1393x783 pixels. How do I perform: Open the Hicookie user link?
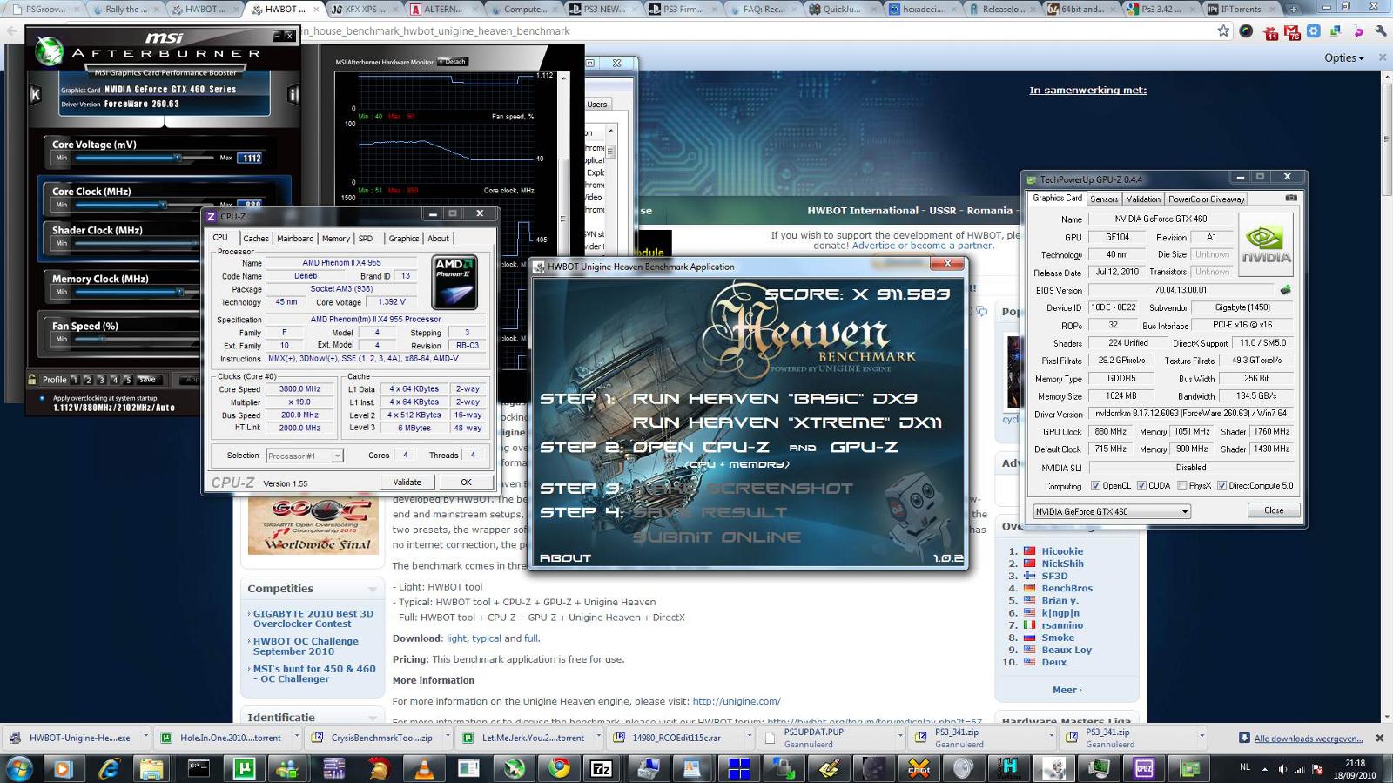[x=1062, y=551]
